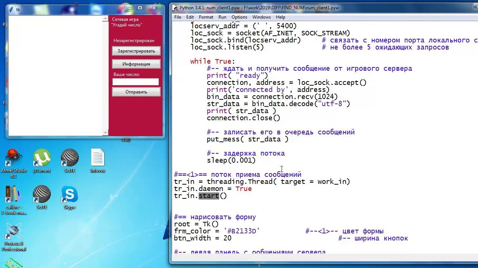Click the Незарегистрирован status label
Screen dimensions: 478x268
click(134, 41)
